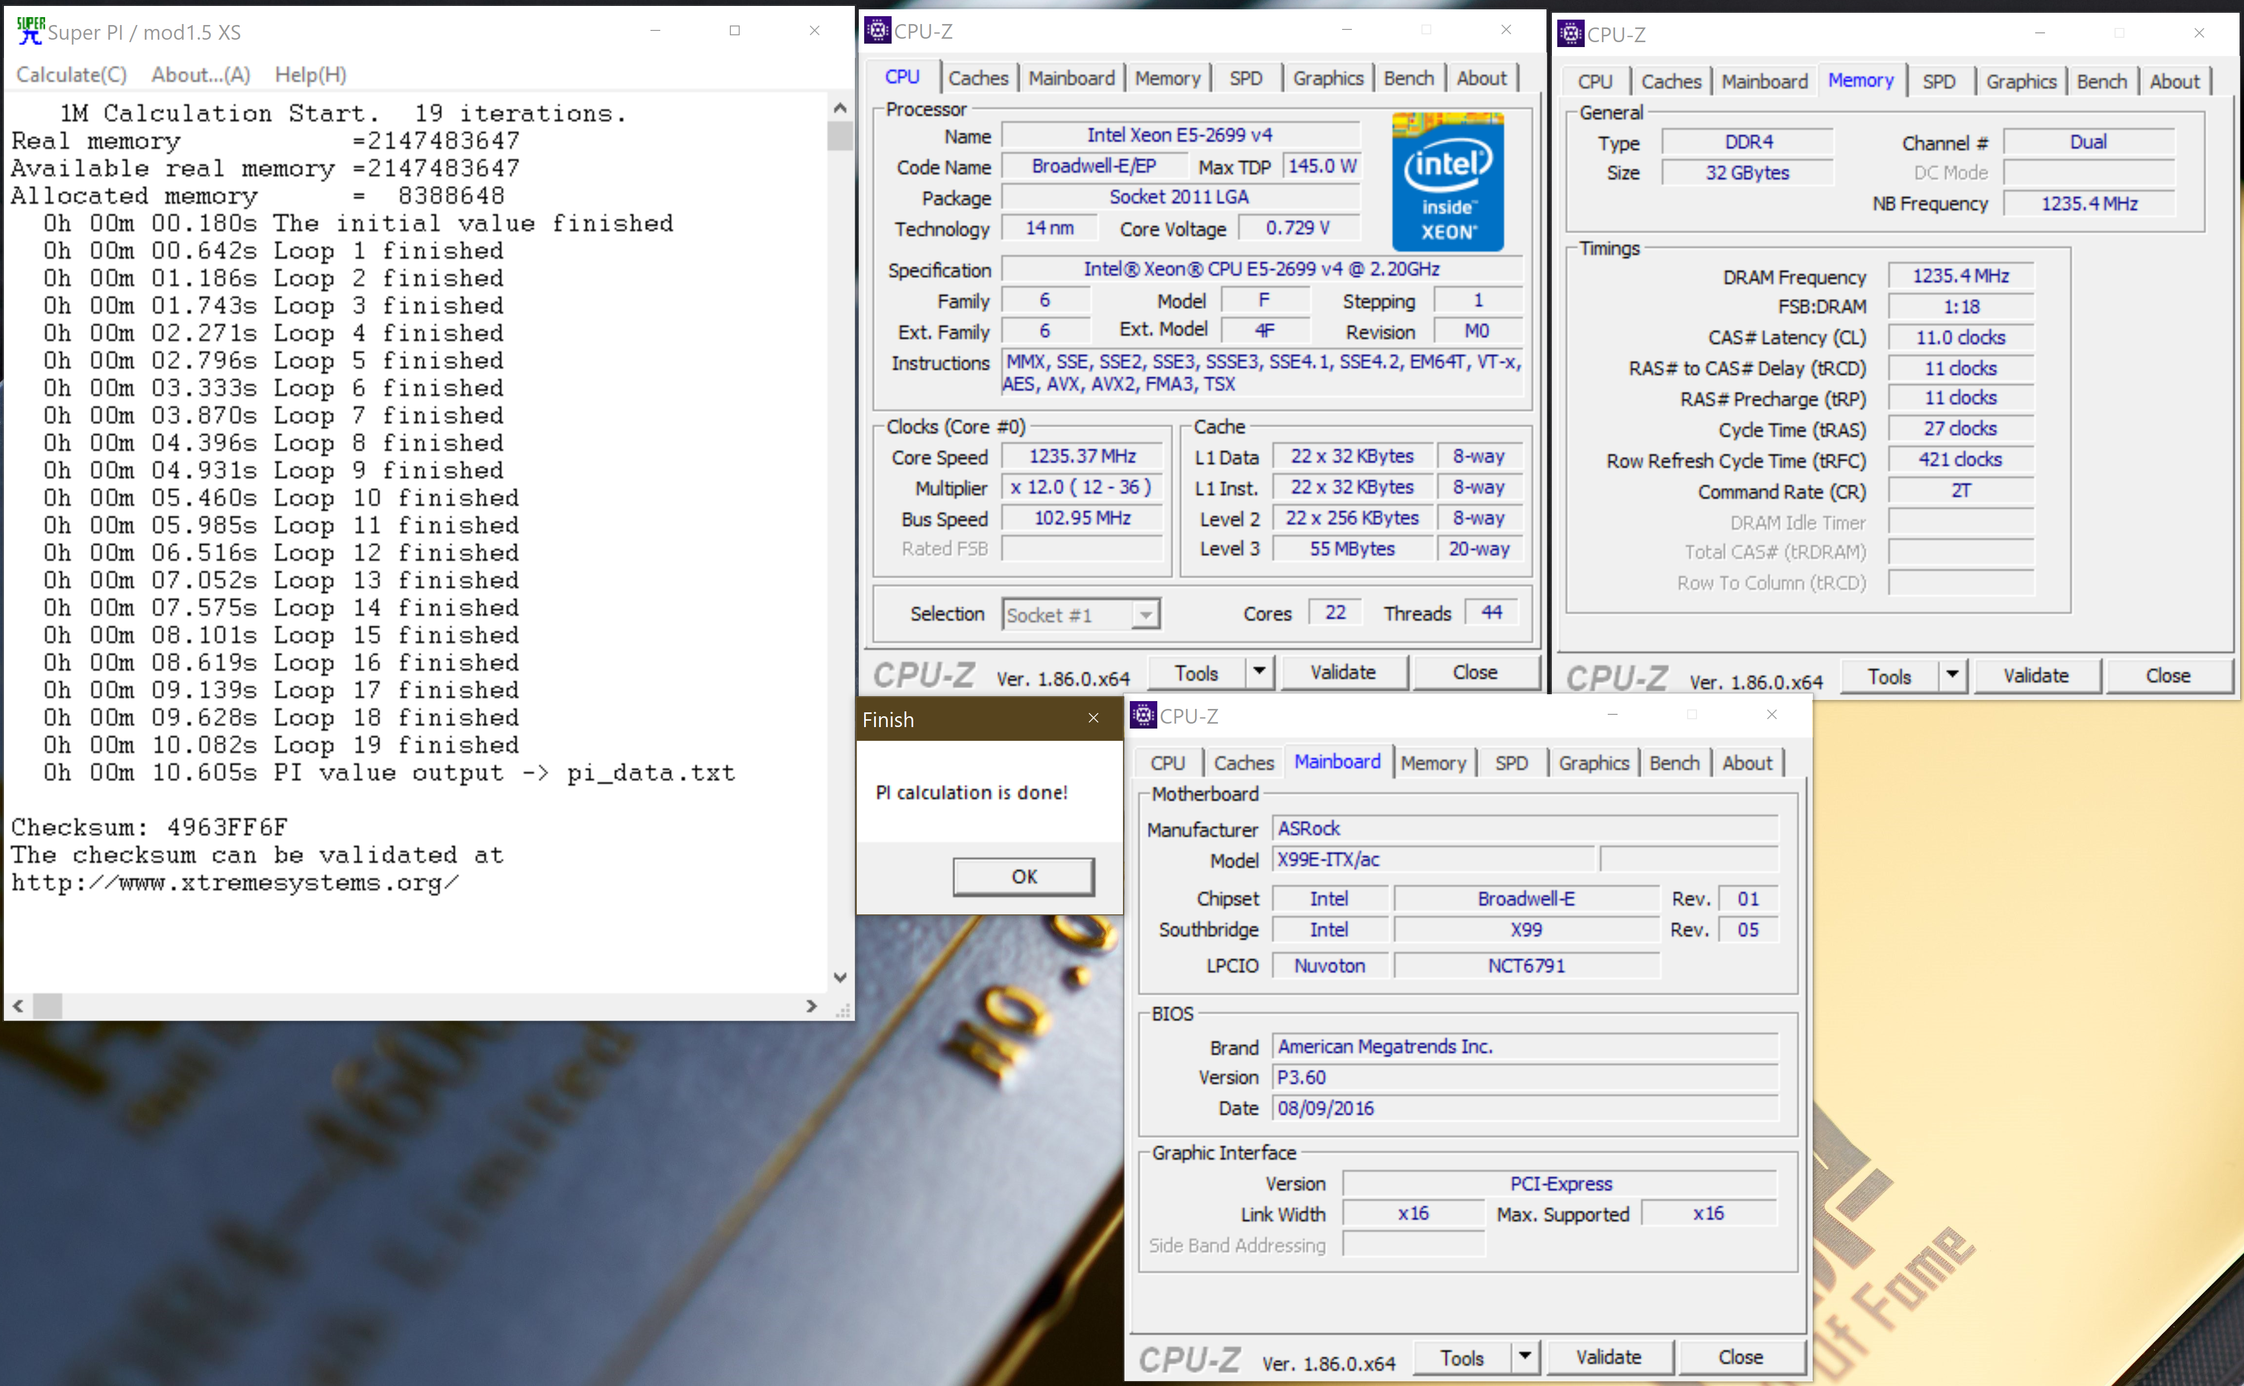
Task: Click OK in the Finish dialog
Action: (1023, 876)
